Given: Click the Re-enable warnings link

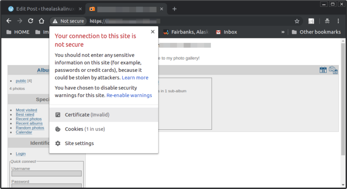Looking at the screenshot, I should coord(129,95).
